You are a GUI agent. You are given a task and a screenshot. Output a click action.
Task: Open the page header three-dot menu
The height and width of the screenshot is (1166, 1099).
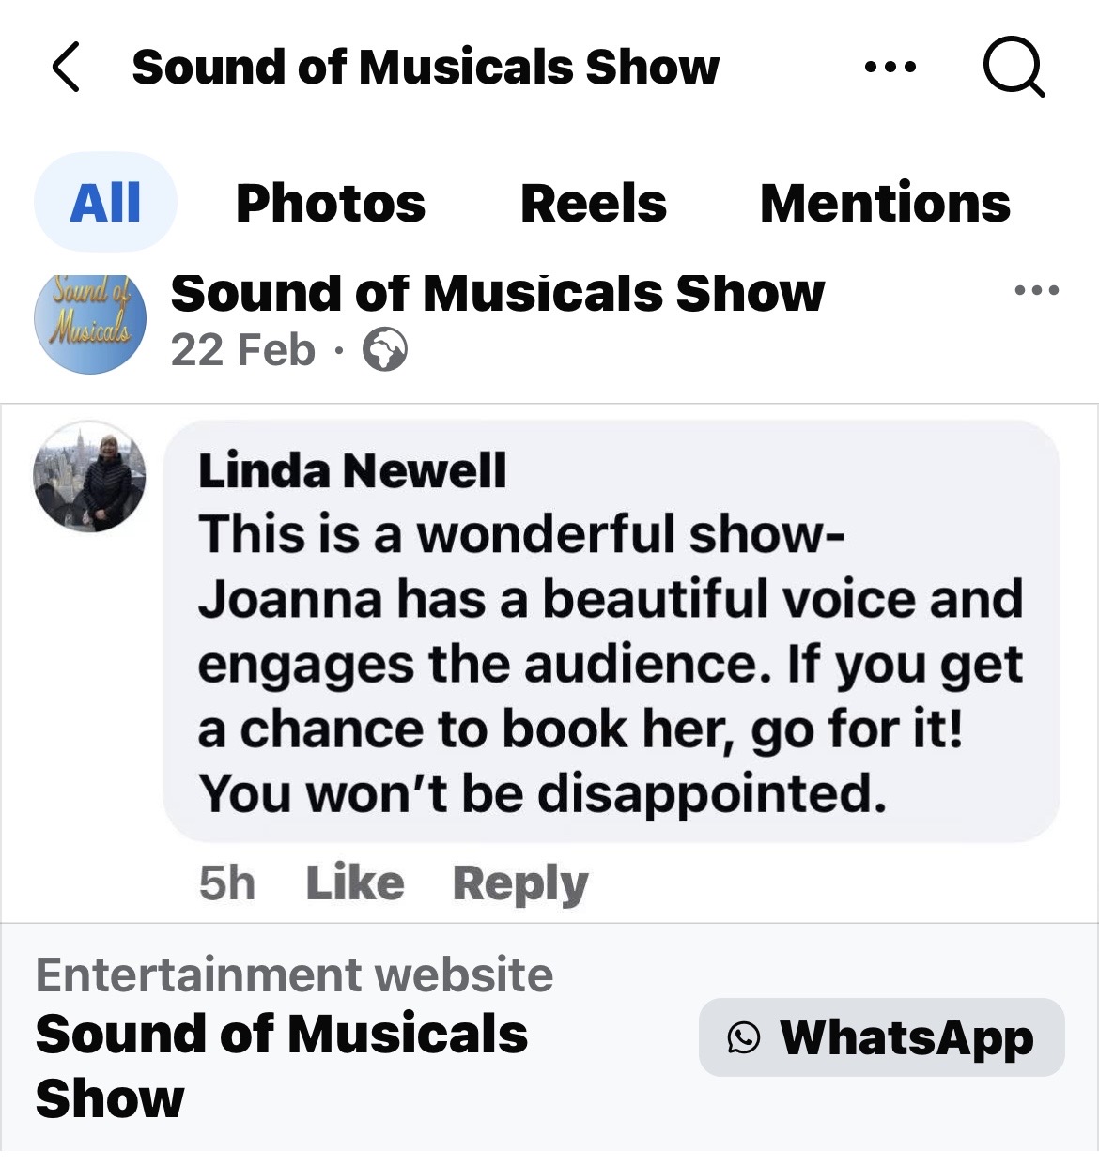pos(890,68)
